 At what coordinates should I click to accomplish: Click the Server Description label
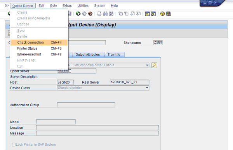[x=24, y=77]
